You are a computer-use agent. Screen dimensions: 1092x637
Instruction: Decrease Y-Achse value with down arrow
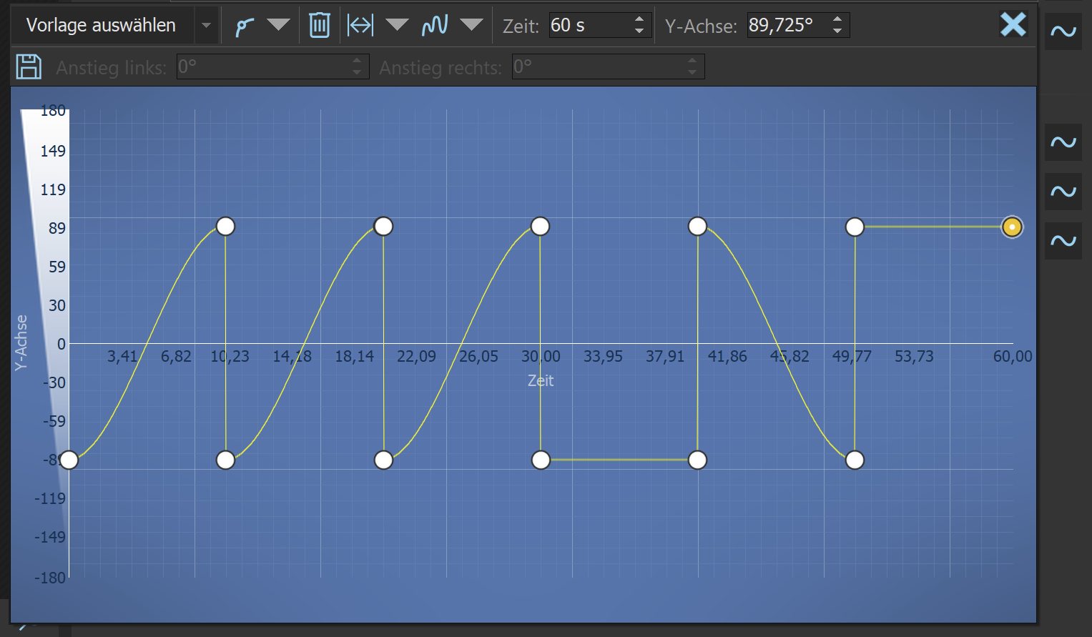(x=837, y=31)
